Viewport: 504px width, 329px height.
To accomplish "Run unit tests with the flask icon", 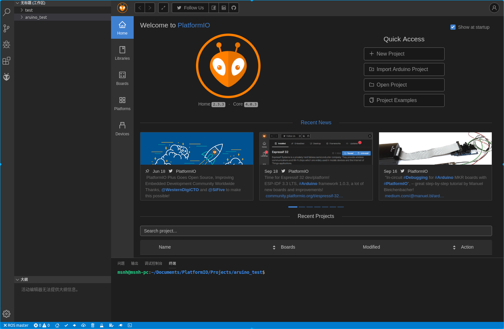I will pyautogui.click(x=102, y=325).
